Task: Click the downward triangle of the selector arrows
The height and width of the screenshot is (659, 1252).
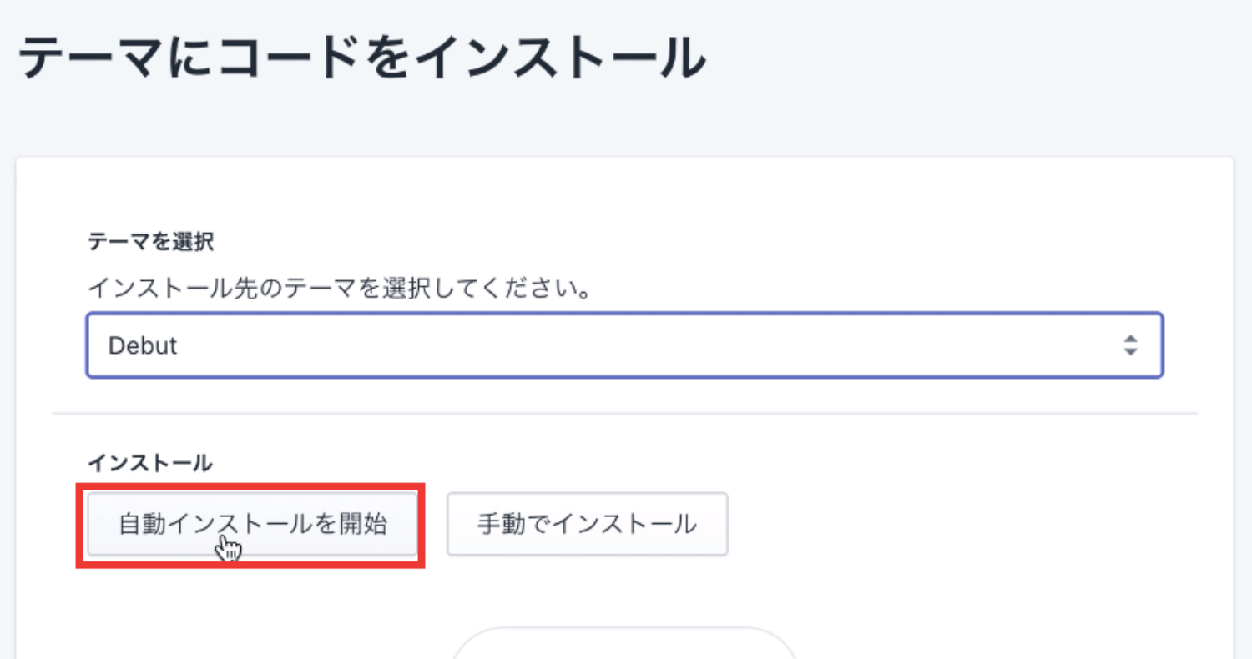Action: point(1130,352)
